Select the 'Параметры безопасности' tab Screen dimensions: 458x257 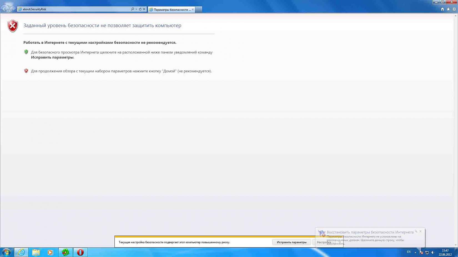(x=172, y=9)
